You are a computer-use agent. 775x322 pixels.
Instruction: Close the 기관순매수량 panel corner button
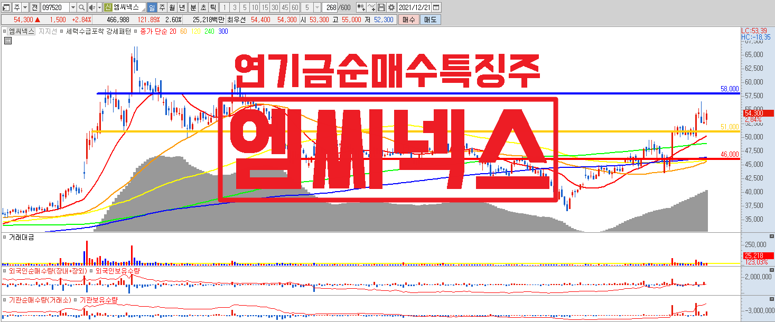point(772,298)
